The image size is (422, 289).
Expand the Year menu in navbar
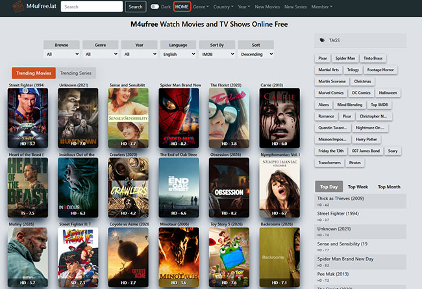(244, 6)
